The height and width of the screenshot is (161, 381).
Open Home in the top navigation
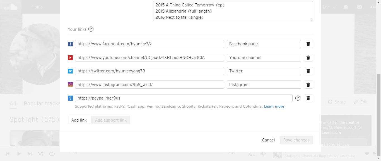pyautogui.click(x=37, y=7)
